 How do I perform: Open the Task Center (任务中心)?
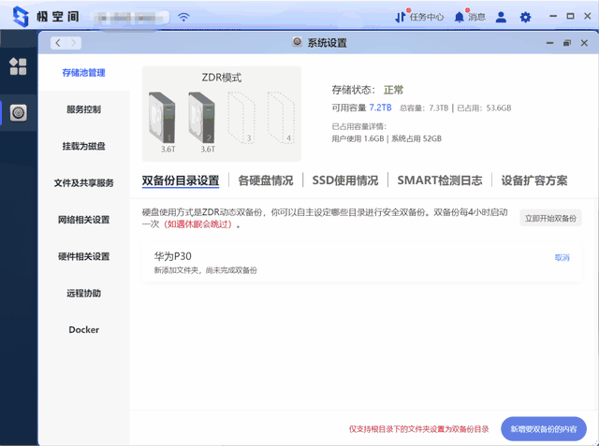418,17
